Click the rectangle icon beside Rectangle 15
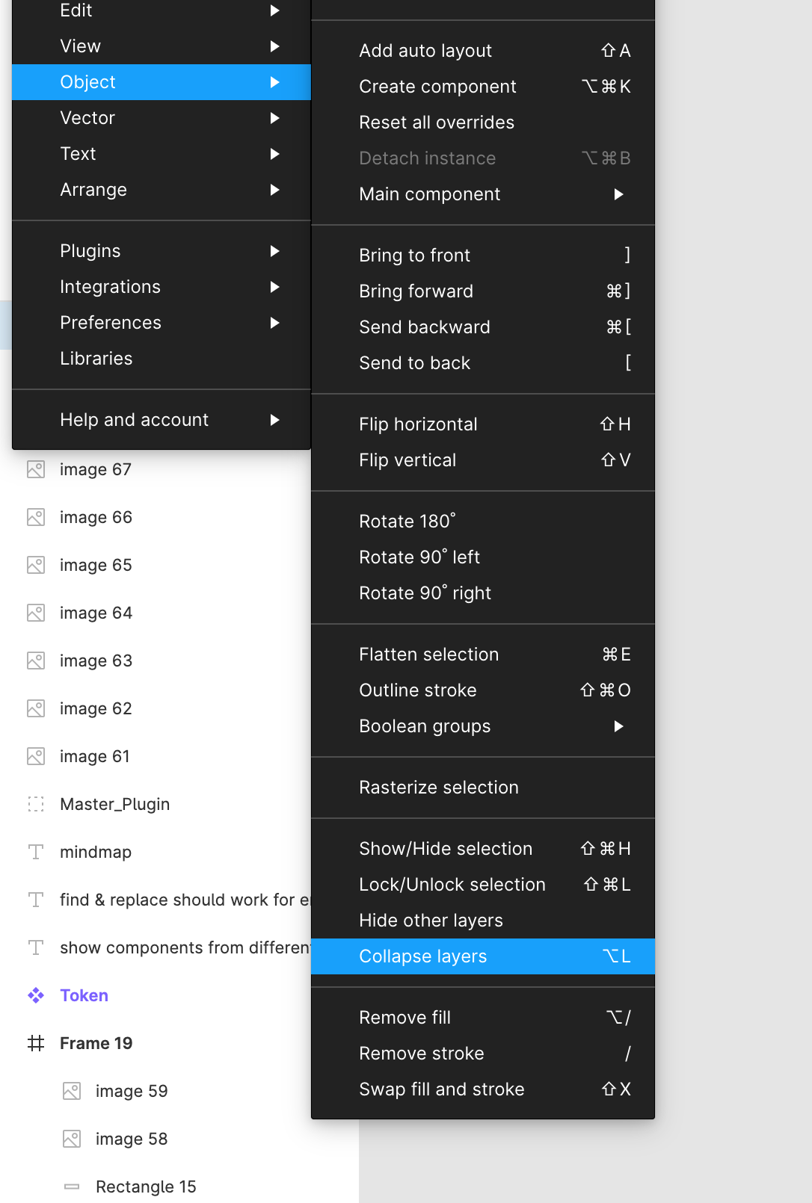The width and height of the screenshot is (812, 1203). point(72,1187)
